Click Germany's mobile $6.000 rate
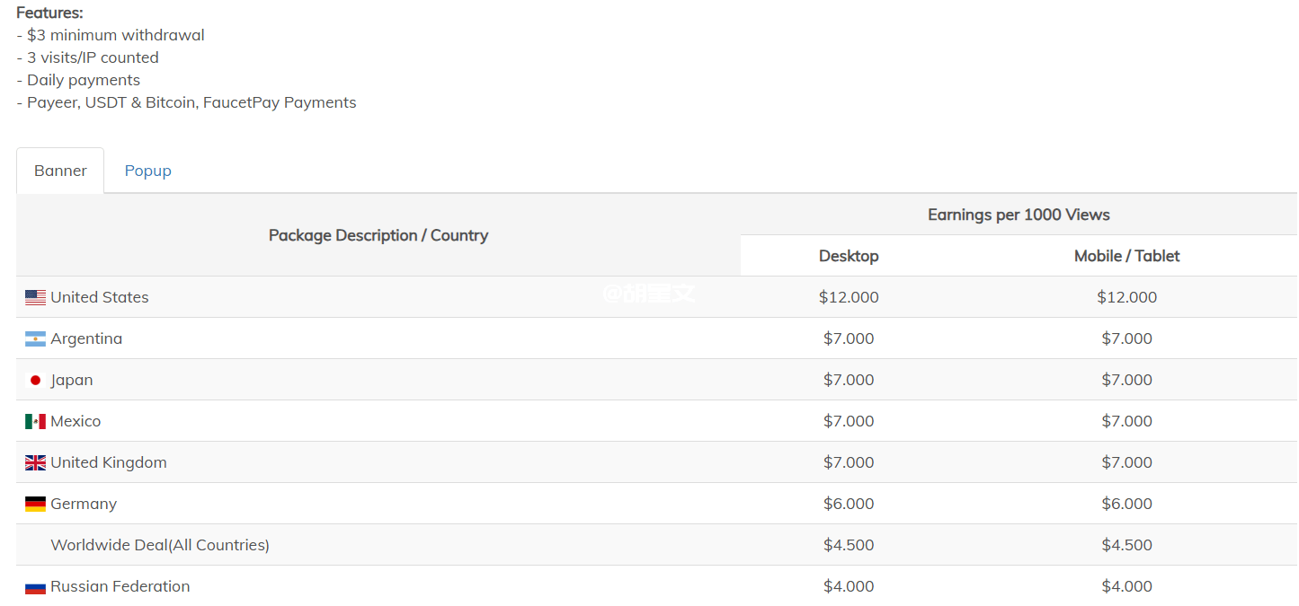The image size is (1299, 606). (1126, 504)
